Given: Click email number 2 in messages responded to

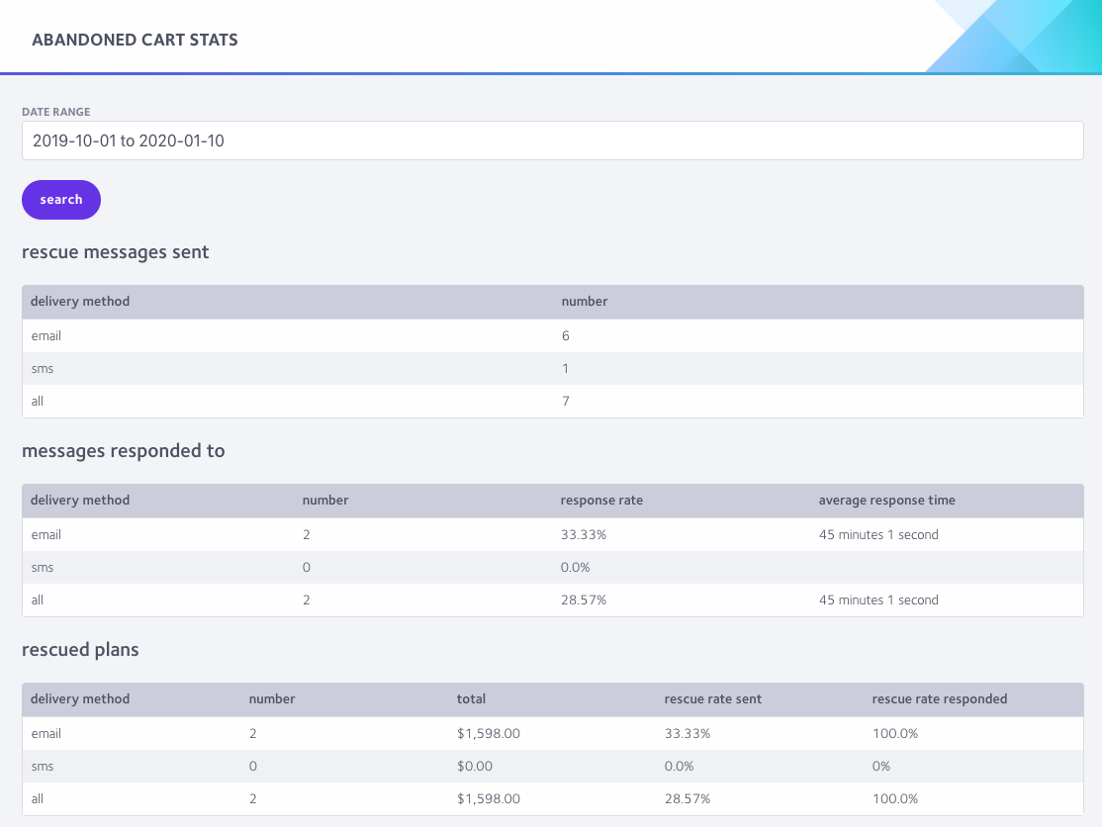Looking at the screenshot, I should [x=307, y=535].
